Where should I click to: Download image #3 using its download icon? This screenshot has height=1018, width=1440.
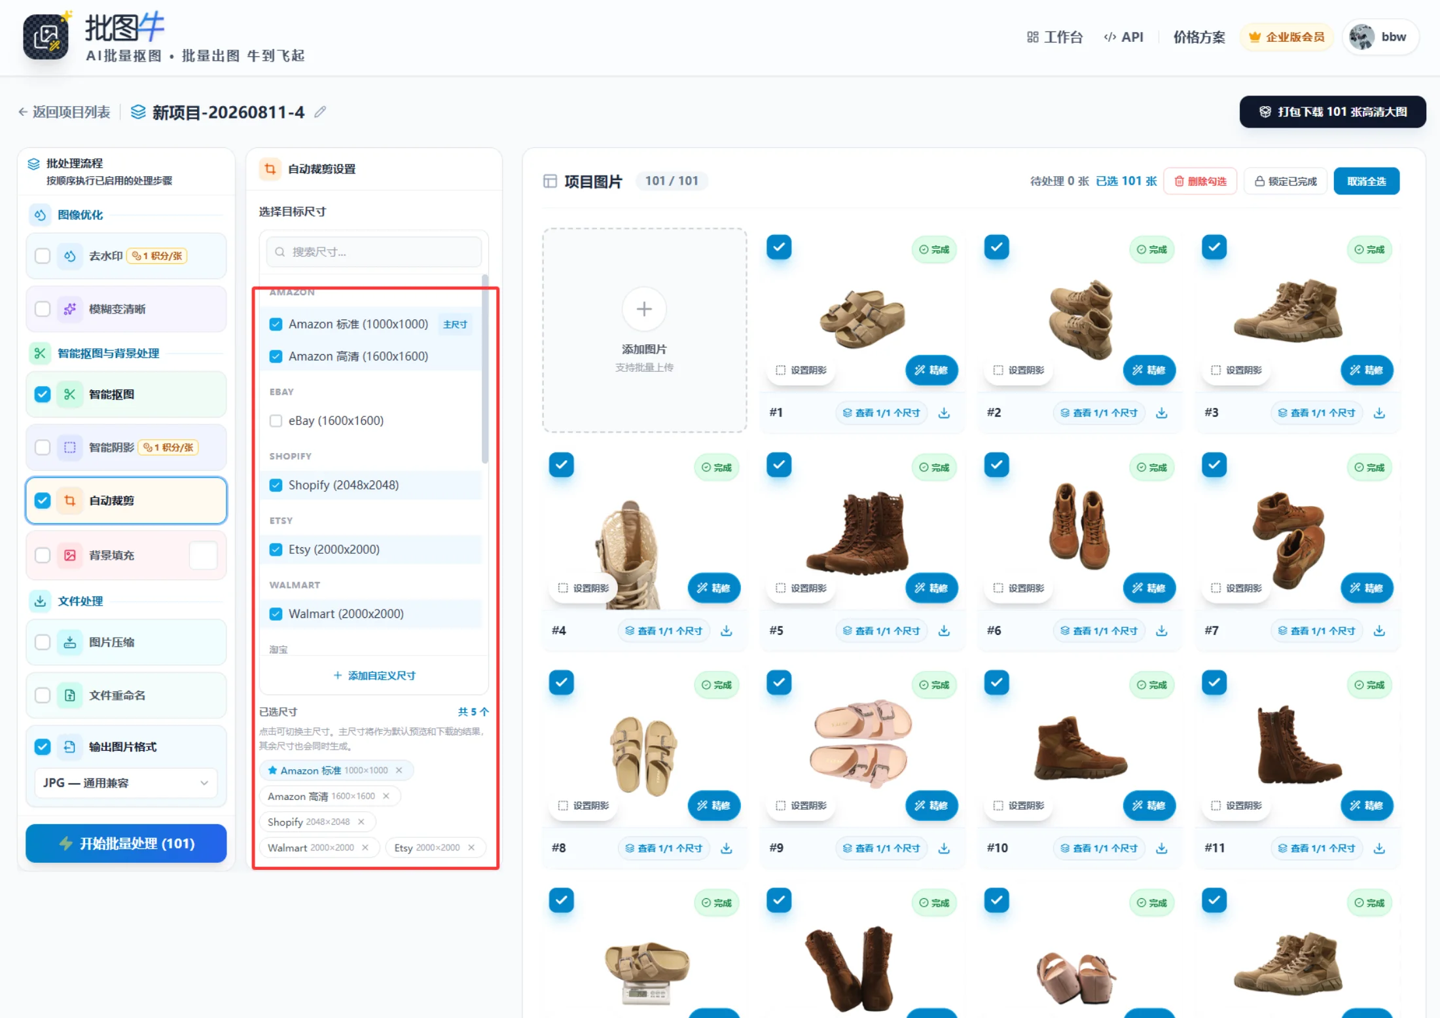tap(1379, 413)
